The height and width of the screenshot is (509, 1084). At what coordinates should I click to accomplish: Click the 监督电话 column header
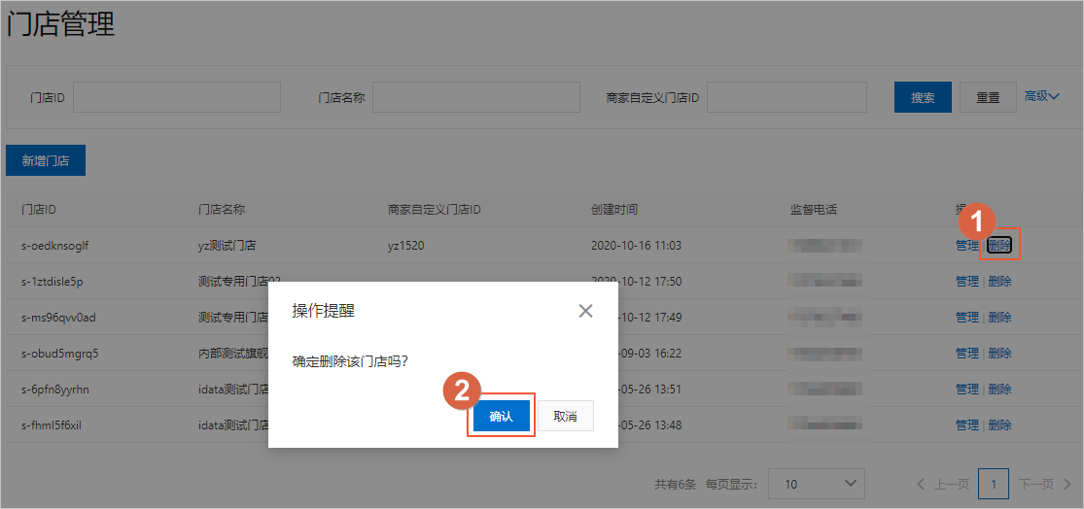tap(814, 209)
